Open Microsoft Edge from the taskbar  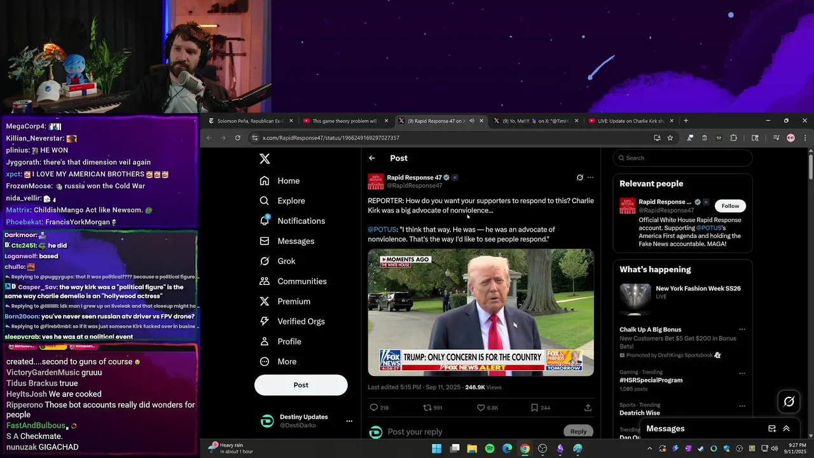(x=507, y=448)
